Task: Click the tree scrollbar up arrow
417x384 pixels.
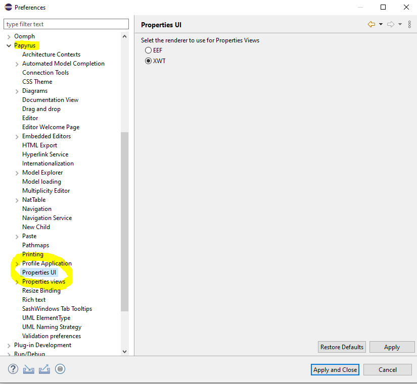Action: point(124,36)
